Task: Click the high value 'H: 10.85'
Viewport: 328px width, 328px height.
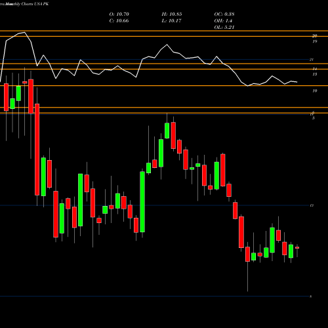Action: point(172,14)
